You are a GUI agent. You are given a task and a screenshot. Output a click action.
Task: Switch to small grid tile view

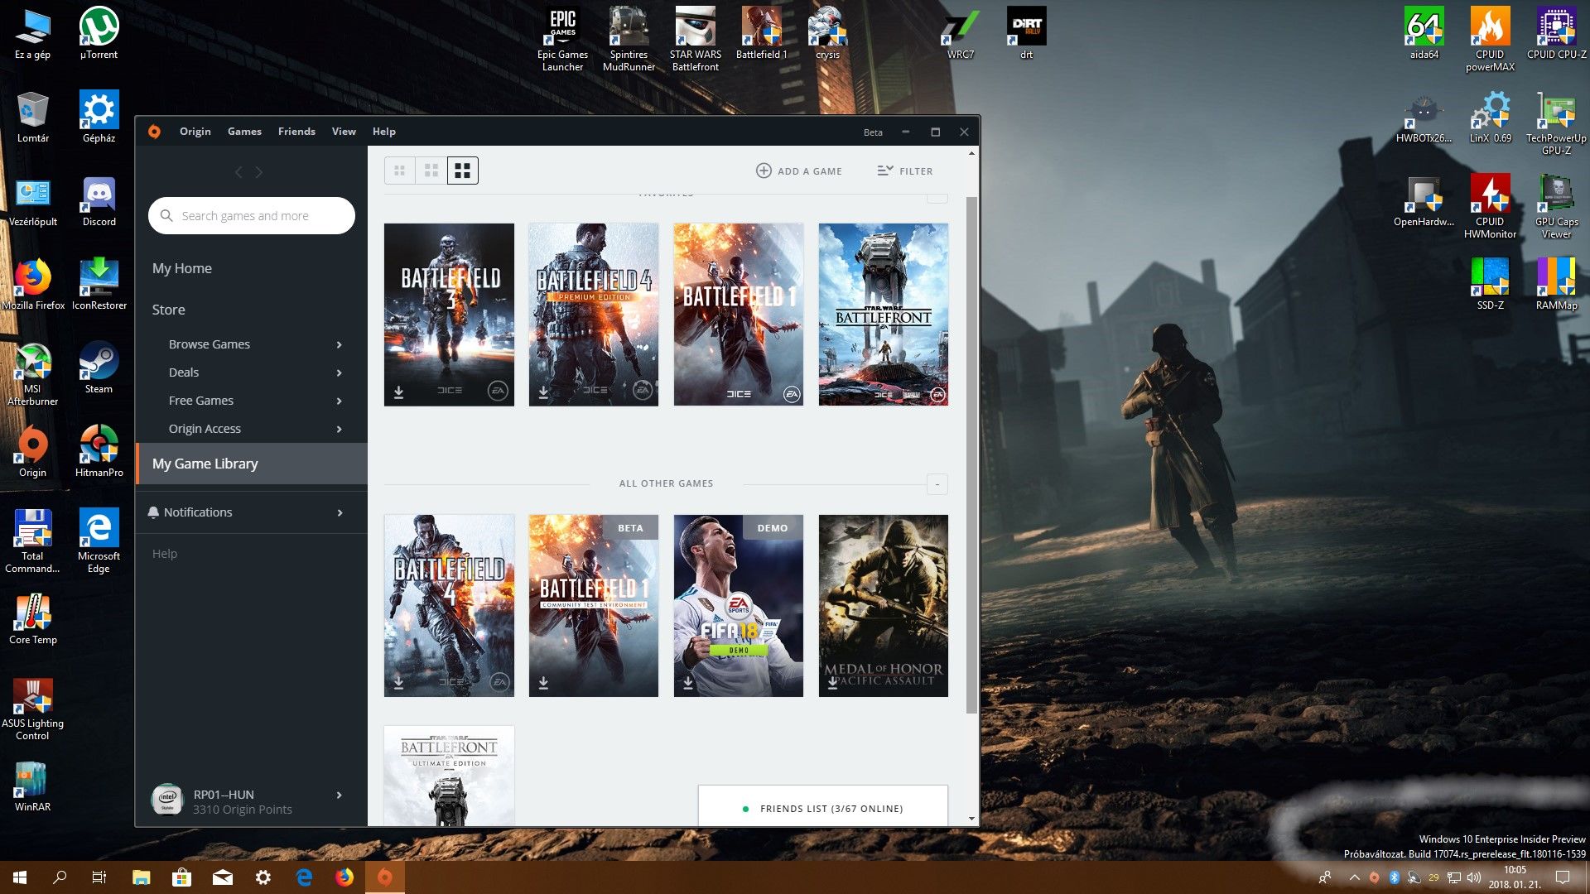point(399,171)
